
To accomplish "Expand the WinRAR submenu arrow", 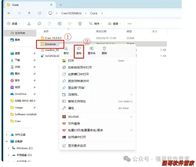I will (131, 117).
